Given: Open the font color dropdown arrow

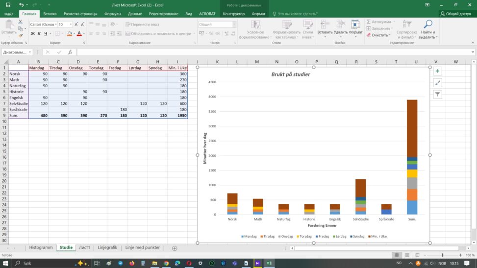Looking at the screenshot, I should tap(84, 33).
